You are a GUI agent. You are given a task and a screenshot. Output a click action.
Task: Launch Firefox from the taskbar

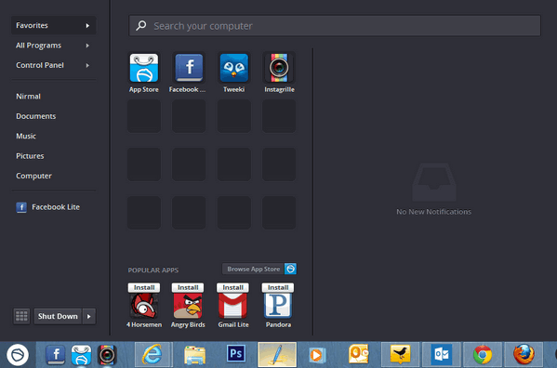tap(524, 354)
